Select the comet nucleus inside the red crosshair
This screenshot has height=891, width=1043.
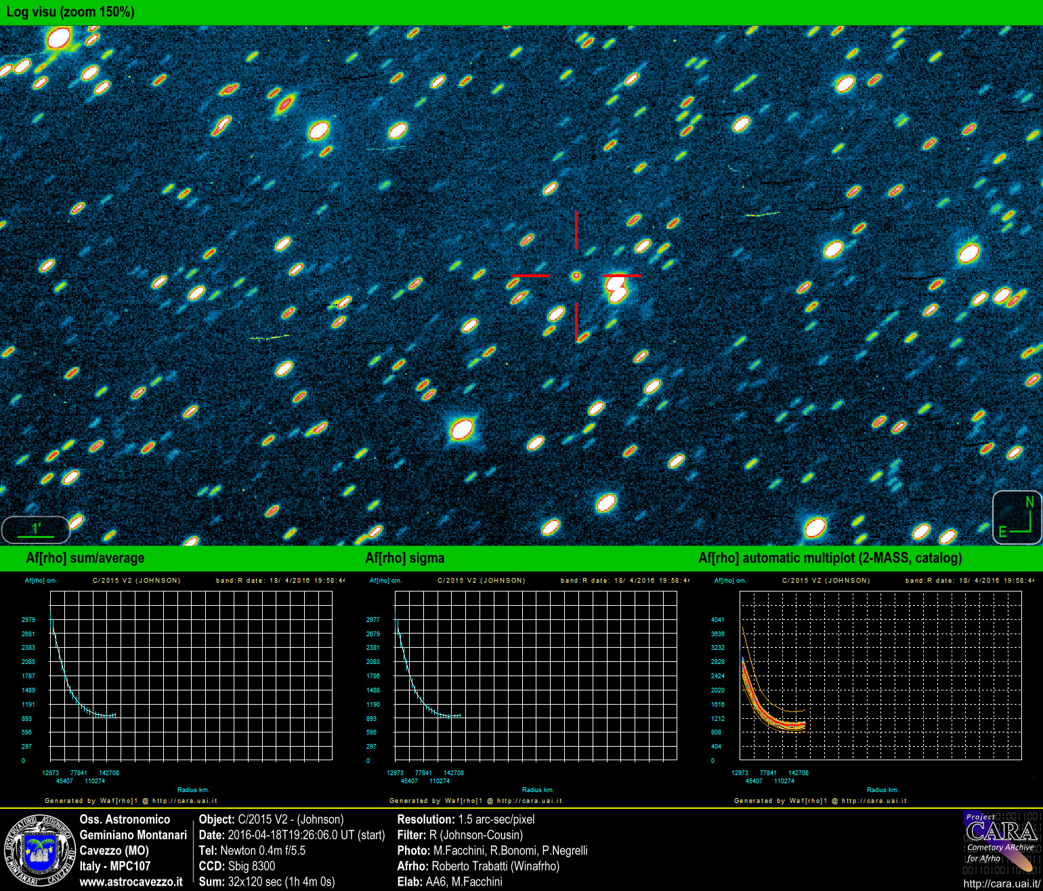(x=576, y=276)
